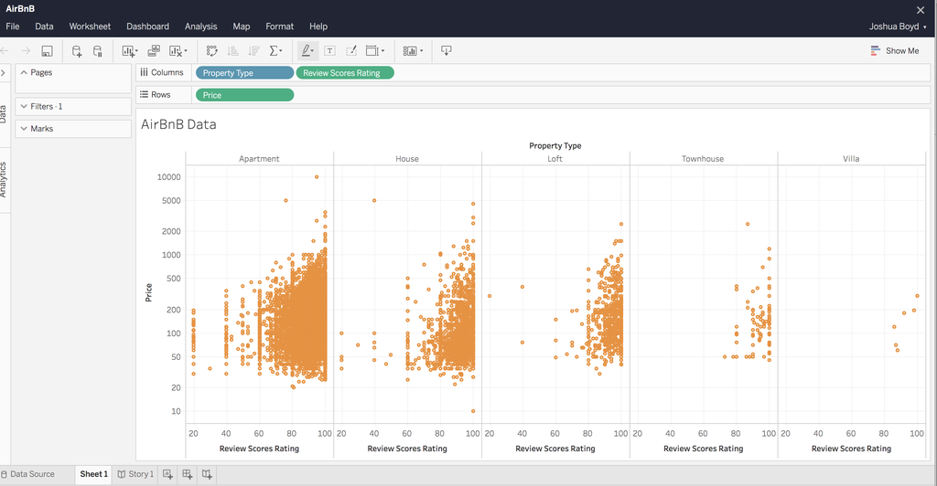Collapse the Pages card
The height and width of the screenshot is (486, 937).
pyautogui.click(x=24, y=72)
